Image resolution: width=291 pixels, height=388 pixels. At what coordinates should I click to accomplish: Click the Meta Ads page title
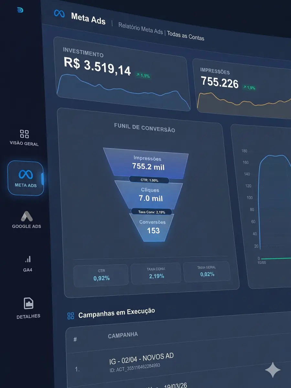88,18
